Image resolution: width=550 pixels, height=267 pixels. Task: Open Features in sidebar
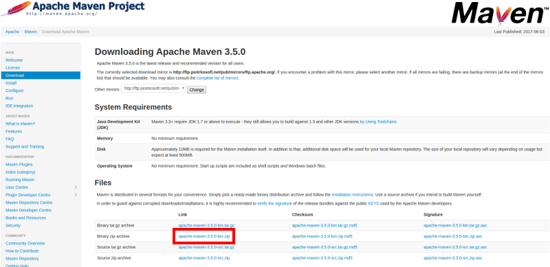pos(14,131)
